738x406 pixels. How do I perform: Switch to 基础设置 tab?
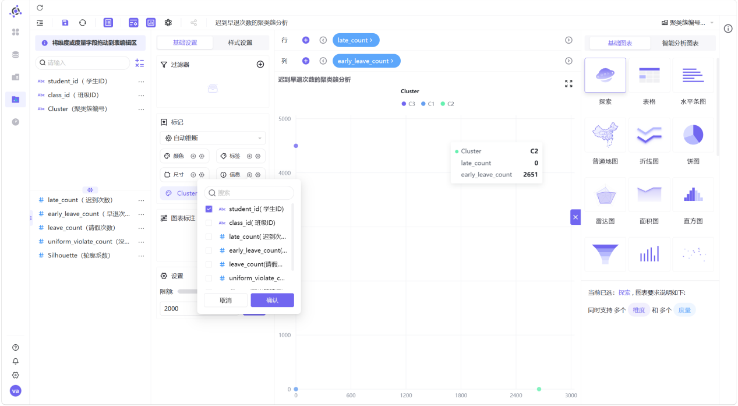point(185,43)
